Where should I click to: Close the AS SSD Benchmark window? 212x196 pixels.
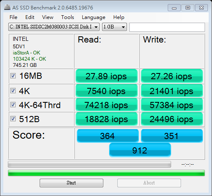click(x=201, y=8)
